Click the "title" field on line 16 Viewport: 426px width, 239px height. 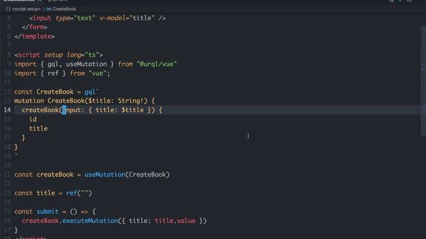(39, 128)
